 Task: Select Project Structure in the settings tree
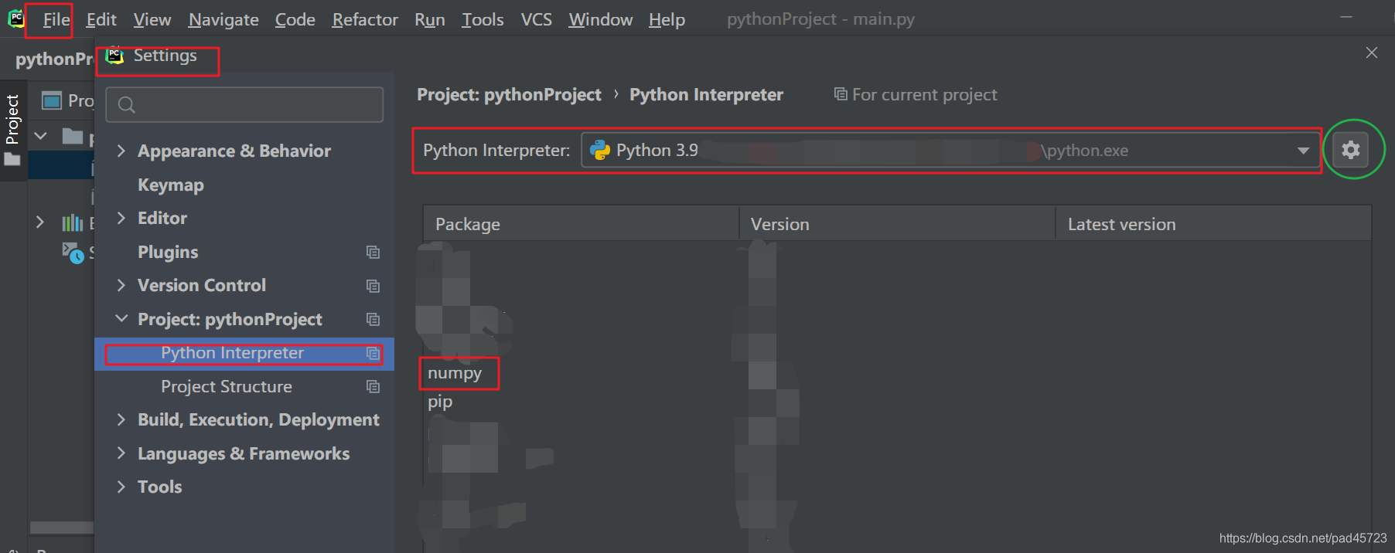226,386
